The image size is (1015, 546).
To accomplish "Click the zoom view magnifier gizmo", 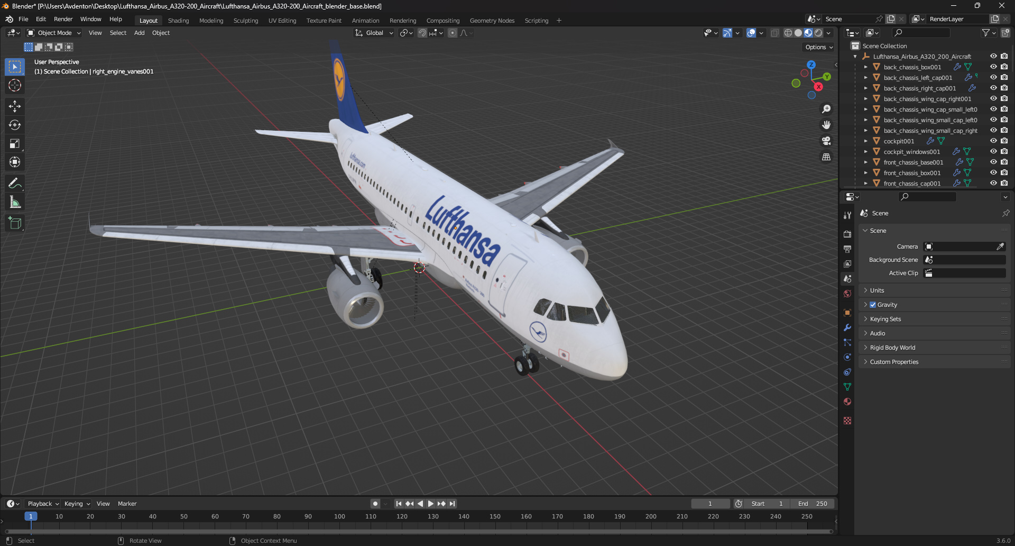I will coord(826,109).
